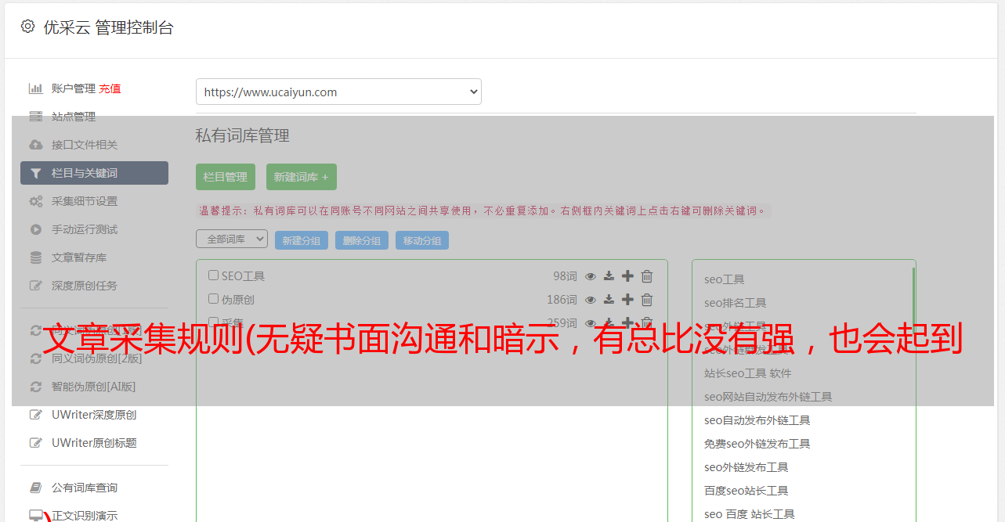Download the 伪原创 word library
This screenshot has width=1005, height=522.
coord(609,300)
